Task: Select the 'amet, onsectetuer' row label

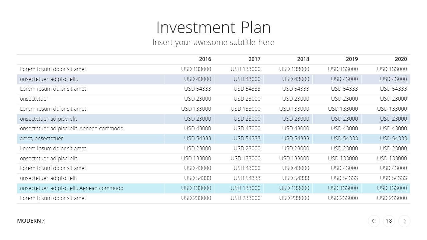Action: click(x=41, y=138)
